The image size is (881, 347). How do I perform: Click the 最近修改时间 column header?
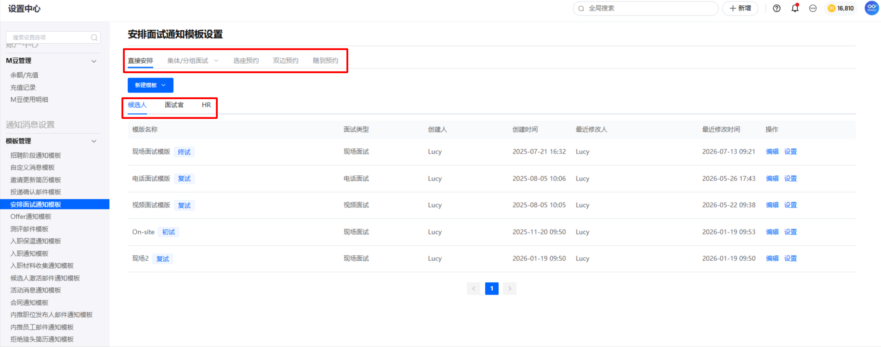coord(721,129)
